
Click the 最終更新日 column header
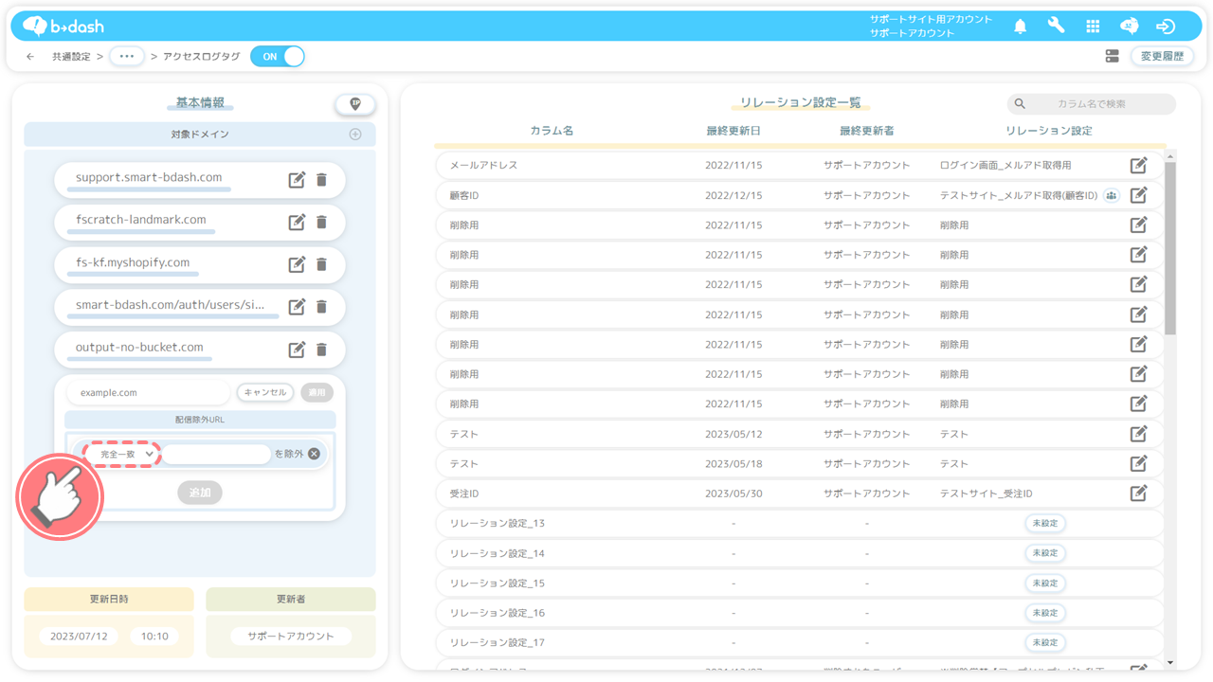click(x=733, y=131)
